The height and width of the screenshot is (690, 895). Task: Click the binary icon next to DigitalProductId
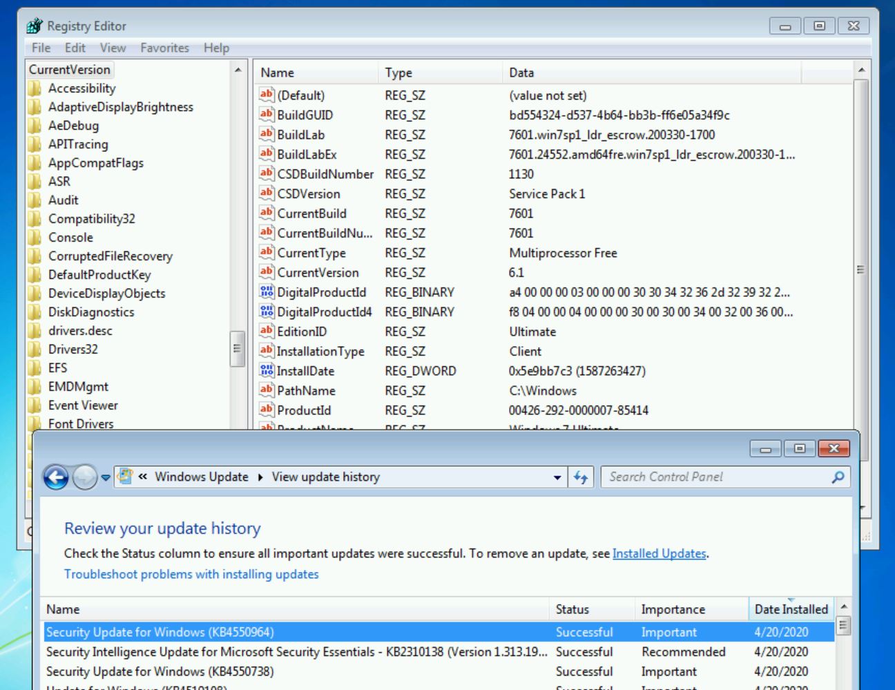pos(267,291)
